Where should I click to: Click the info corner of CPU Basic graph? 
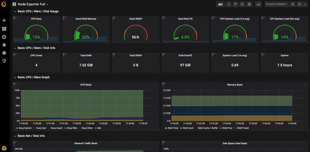click(x=14, y=83)
